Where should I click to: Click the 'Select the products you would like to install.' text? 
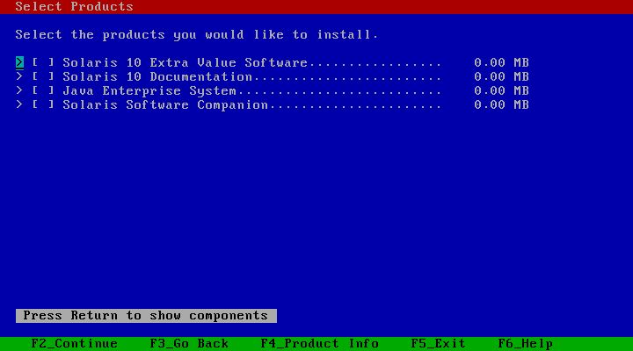point(197,34)
